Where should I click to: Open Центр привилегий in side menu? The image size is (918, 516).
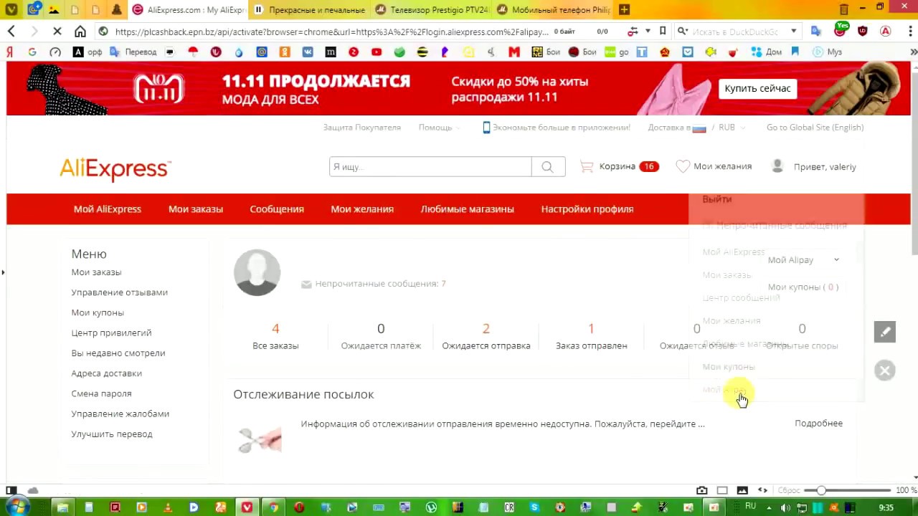[x=111, y=333]
